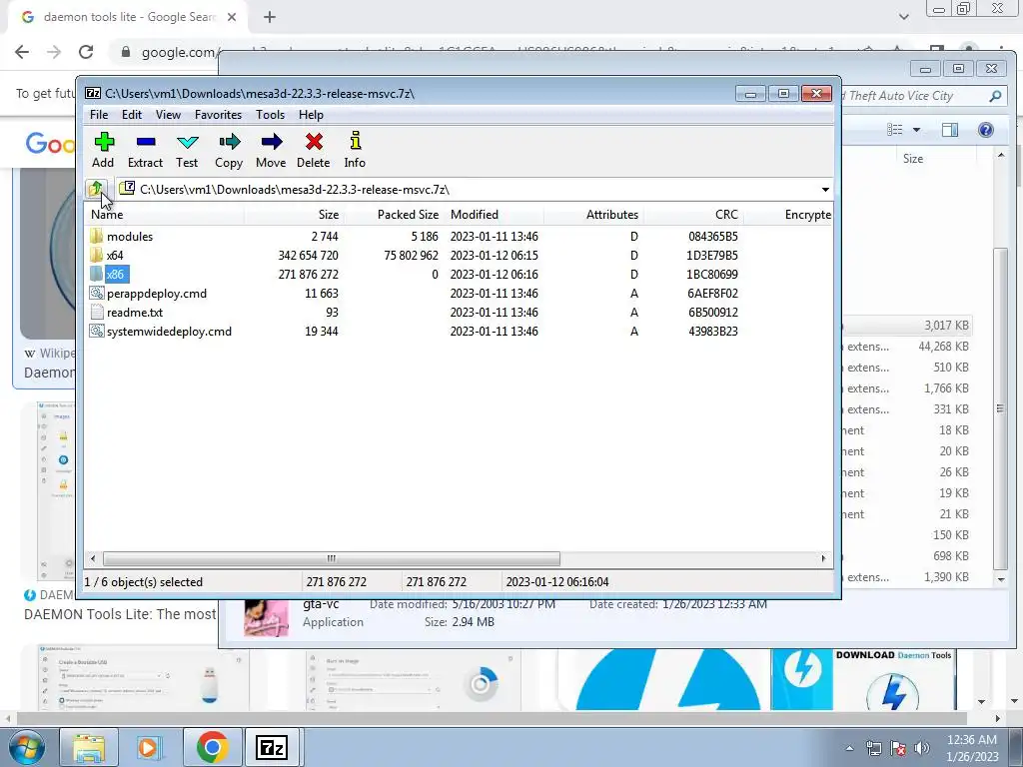Screen dimensions: 1023x767
Task: Sort by the Modified column header
Action: point(494,215)
